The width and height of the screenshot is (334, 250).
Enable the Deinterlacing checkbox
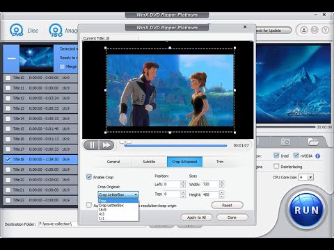[x=276, y=166]
